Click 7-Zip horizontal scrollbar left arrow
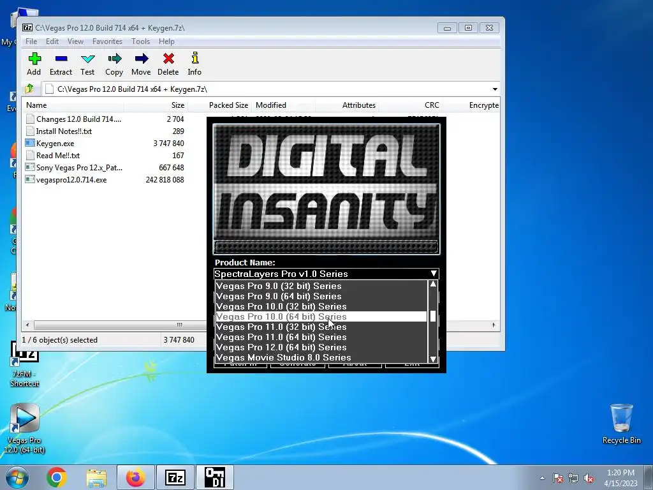This screenshot has height=490, width=653. click(x=27, y=325)
